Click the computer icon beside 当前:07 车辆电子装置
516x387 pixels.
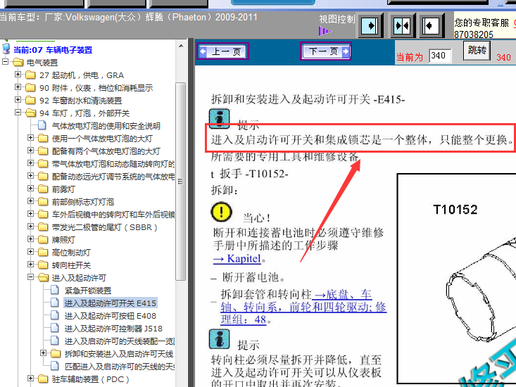click(x=6, y=50)
